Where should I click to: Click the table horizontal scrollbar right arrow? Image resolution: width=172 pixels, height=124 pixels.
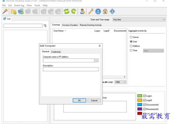click(125, 77)
